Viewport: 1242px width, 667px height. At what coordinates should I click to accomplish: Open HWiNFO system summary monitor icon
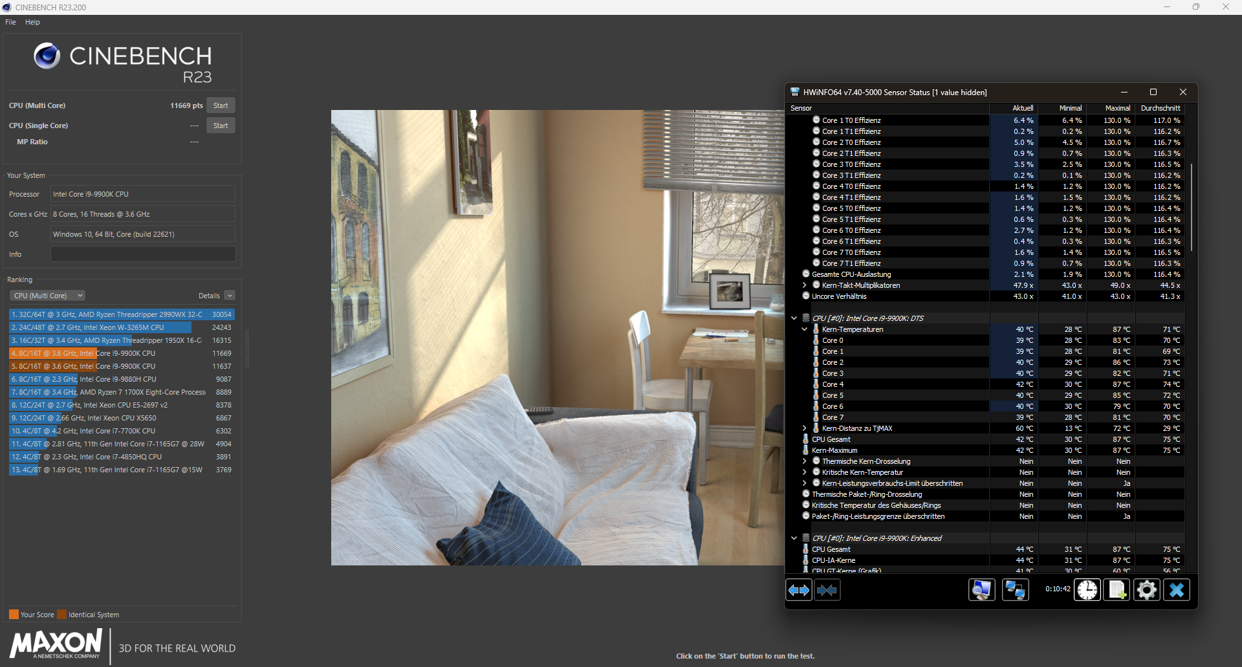coord(981,590)
